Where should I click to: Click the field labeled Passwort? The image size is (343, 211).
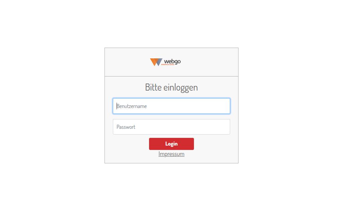click(x=171, y=127)
